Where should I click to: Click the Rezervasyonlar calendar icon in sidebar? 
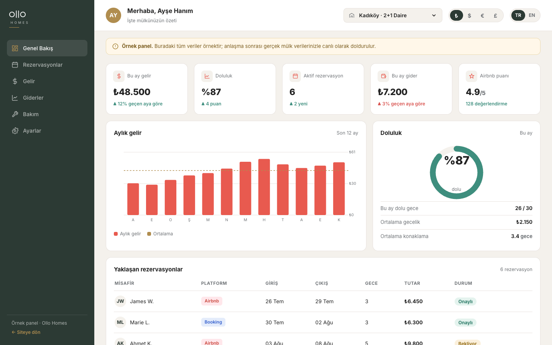15,65
